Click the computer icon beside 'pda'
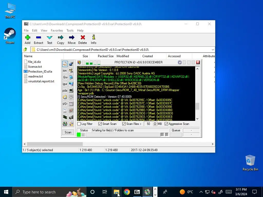Image resolution: width=263 pixels, height=197 pixels. pyautogui.click(x=71, y=91)
